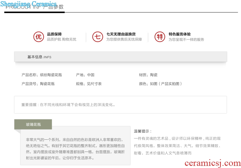Select the 基本信息 /INFS section bar

[x=120, y=57]
